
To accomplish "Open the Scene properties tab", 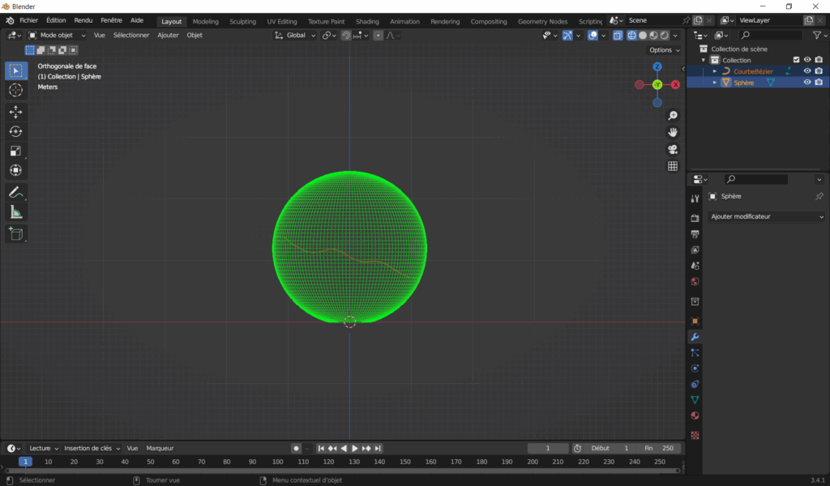I will point(695,266).
